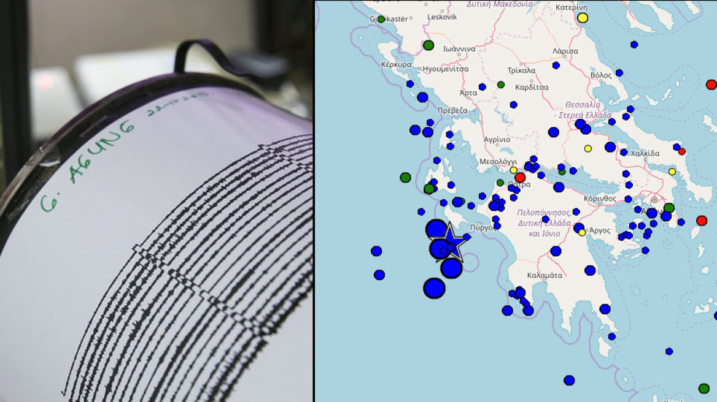Click the Ηγουμενίτσα town label

[x=446, y=69]
